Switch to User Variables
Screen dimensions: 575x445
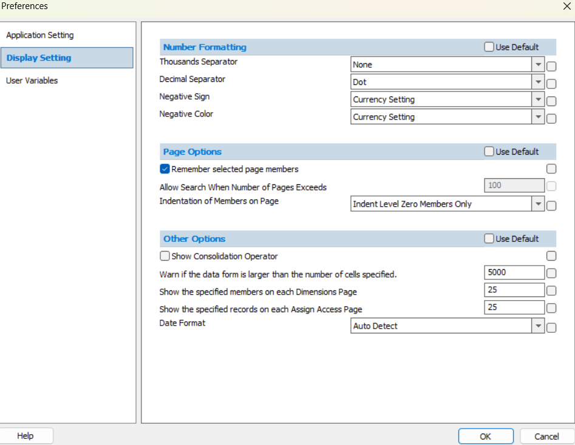pos(32,81)
